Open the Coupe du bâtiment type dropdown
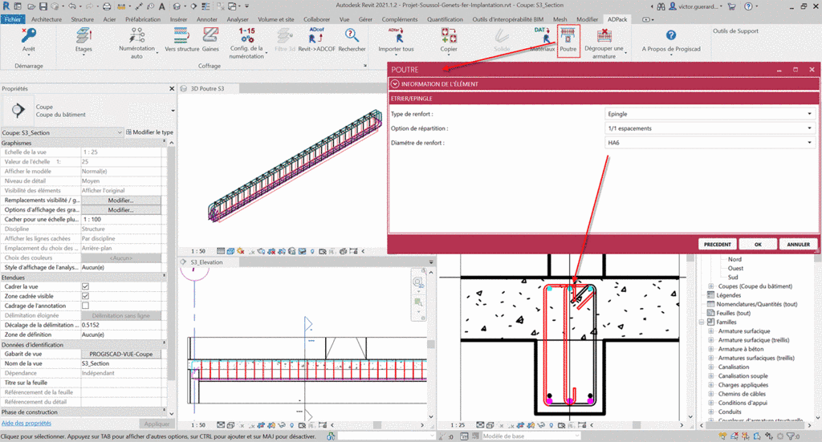Viewport: 822px width, 442px height. (173, 111)
